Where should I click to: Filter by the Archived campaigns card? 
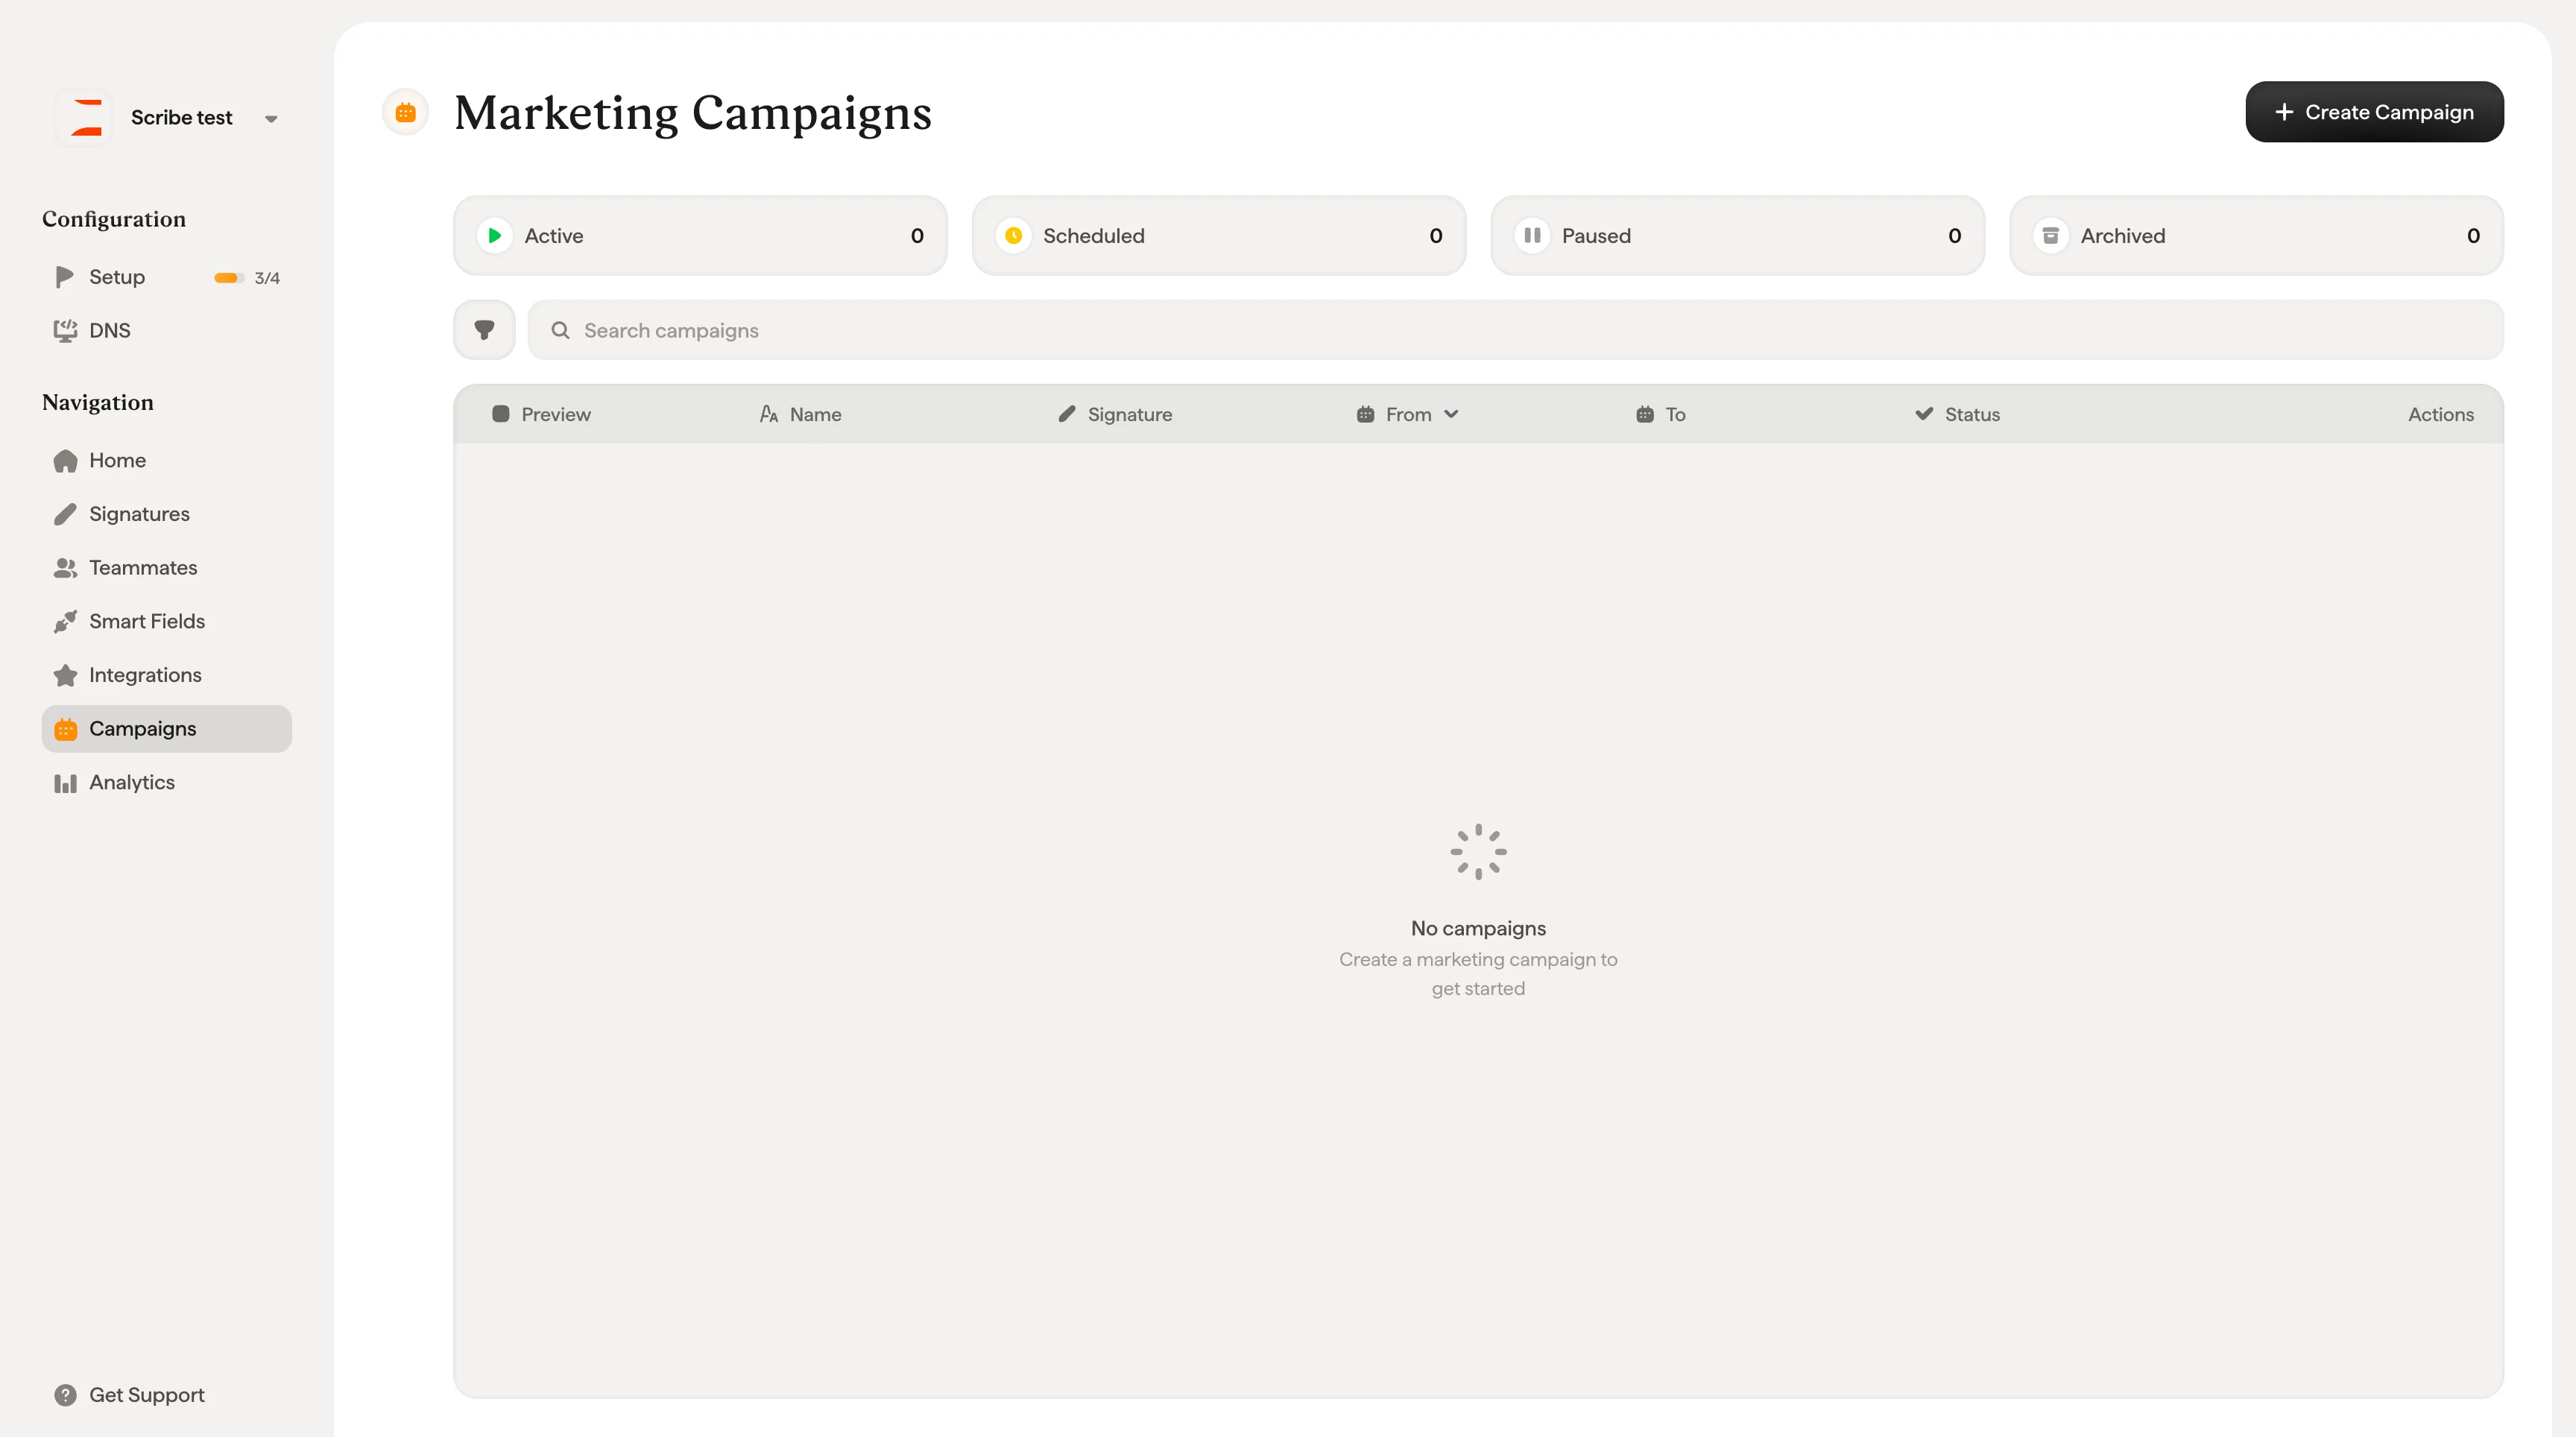pyautogui.click(x=2256, y=236)
